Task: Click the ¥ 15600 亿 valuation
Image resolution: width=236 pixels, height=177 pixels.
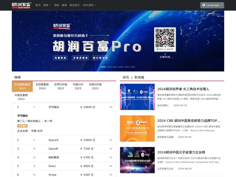Action: 88,107
